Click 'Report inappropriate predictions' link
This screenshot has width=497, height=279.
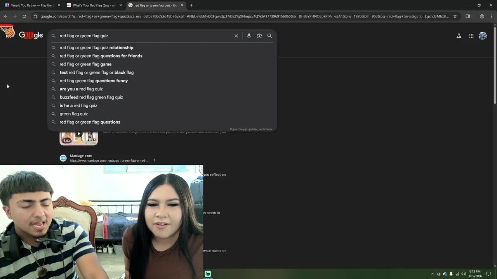click(x=251, y=129)
